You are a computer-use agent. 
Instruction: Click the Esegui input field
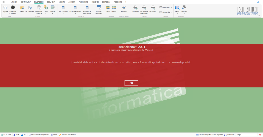(249, 135)
